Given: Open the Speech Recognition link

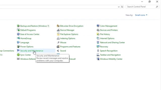Looking at the screenshot, I should pyautogui.click(x=109, y=51).
